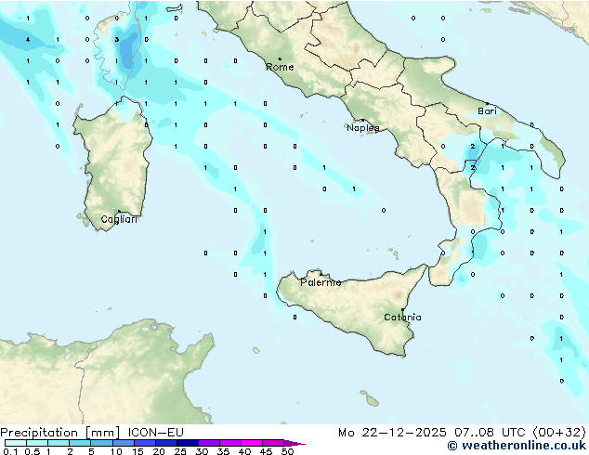Image resolution: width=589 pixels, height=455 pixels.
Task: Click the legend tick label 50
Action: click(287, 451)
